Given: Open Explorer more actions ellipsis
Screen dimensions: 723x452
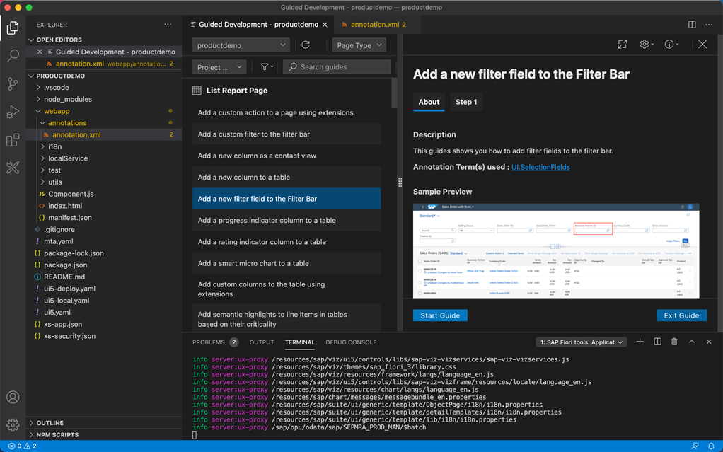Looking at the screenshot, I should [x=168, y=25].
